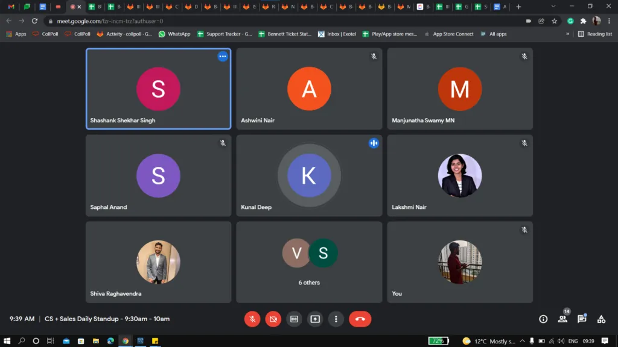Click the '6 others' participant tile
This screenshot has height=347, width=618.
click(x=309, y=261)
